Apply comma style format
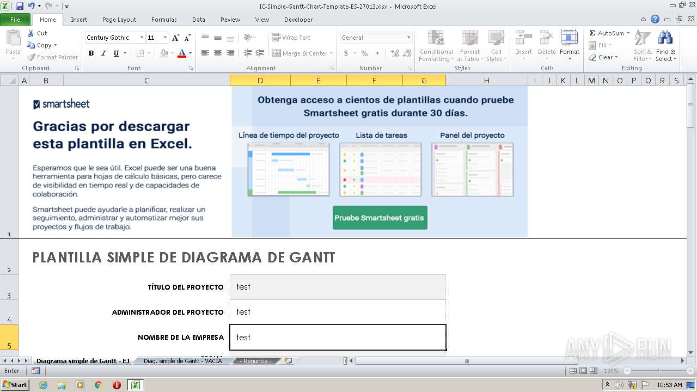Image resolution: width=697 pixels, height=392 pixels. pos(377,53)
